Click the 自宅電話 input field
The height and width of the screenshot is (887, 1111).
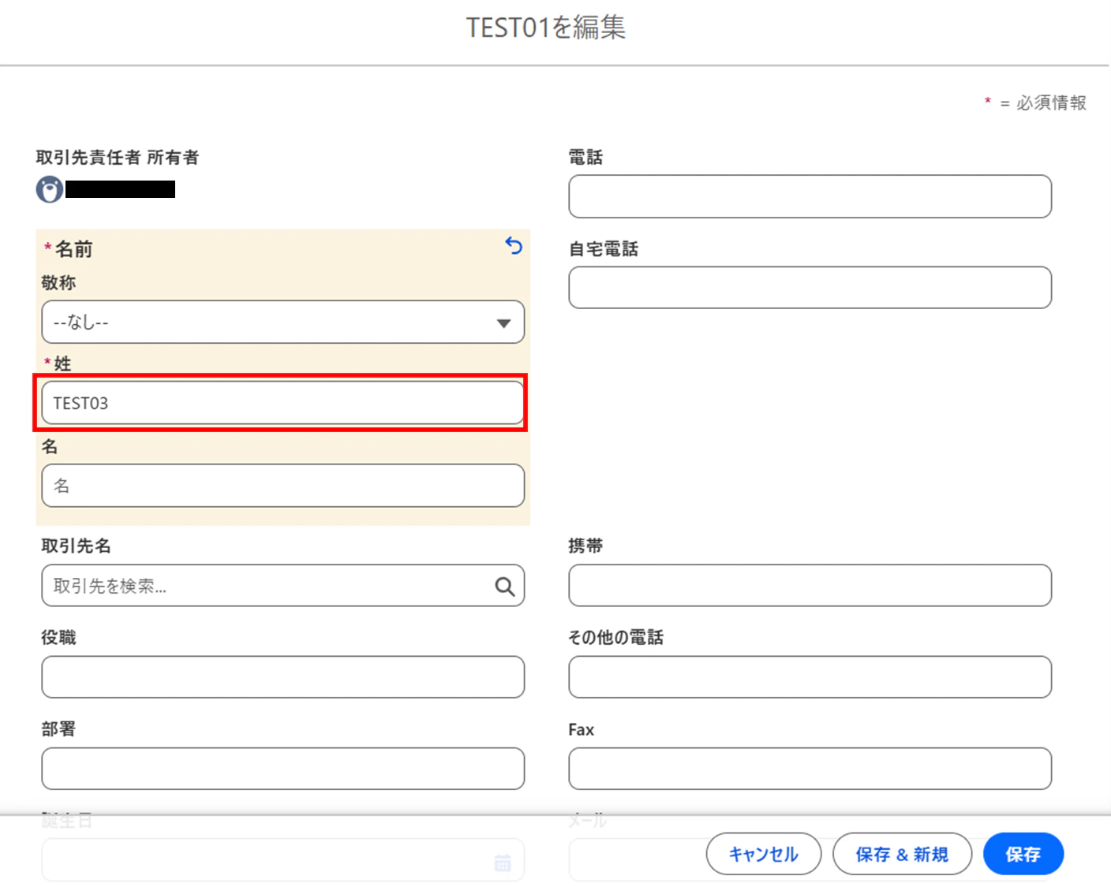tap(810, 288)
